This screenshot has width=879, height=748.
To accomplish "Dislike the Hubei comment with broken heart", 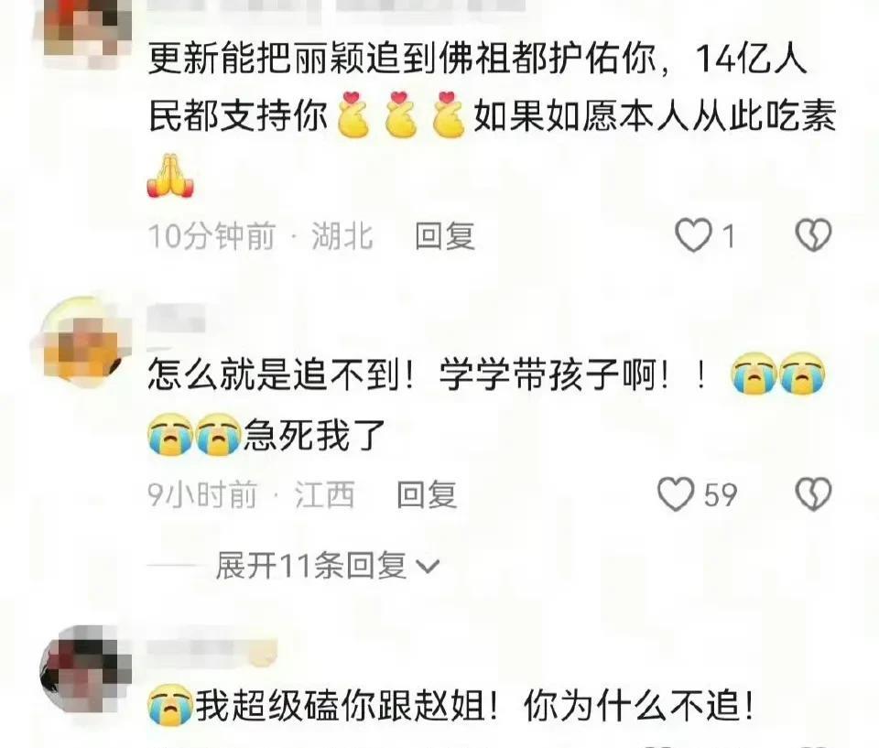I will [813, 234].
